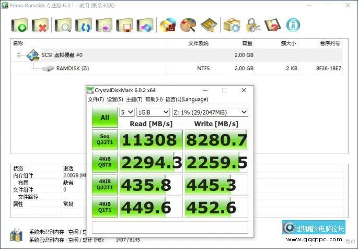Click the 状态 property row label
This screenshot has width=358, height=249.
[18, 168]
